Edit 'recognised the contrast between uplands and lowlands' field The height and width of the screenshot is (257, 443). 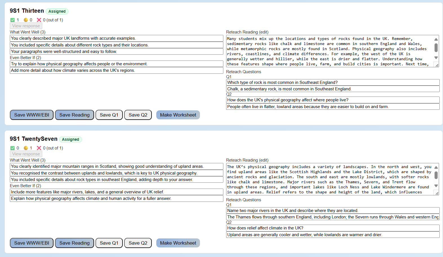point(117,173)
